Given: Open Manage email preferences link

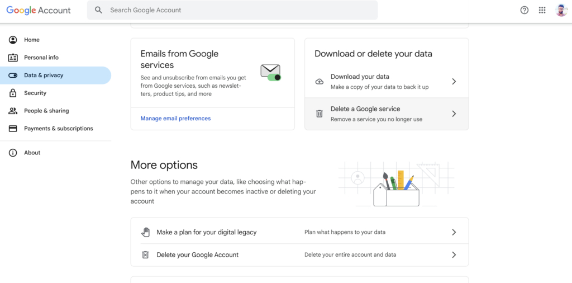Looking at the screenshot, I should (175, 119).
